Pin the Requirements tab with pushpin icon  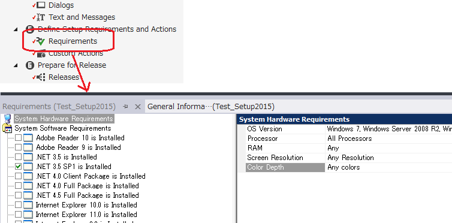click(x=125, y=107)
